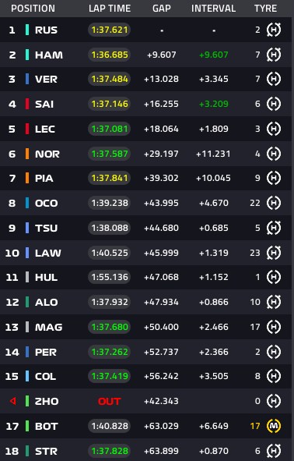Select the VER driver name
Viewport: 294px width, 461px height.
pos(46,79)
